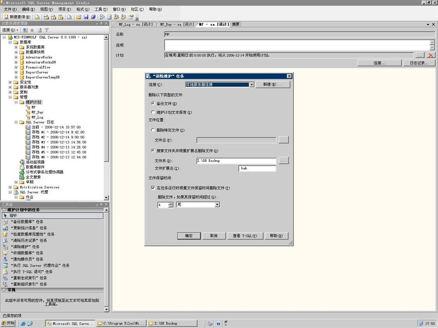Open the 连接 connection dropdown in dialog

coord(252,85)
